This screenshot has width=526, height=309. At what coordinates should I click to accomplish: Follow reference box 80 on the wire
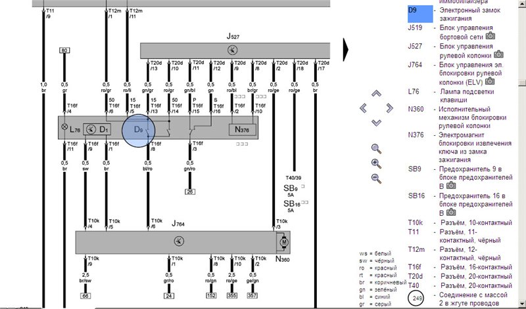click(x=64, y=51)
